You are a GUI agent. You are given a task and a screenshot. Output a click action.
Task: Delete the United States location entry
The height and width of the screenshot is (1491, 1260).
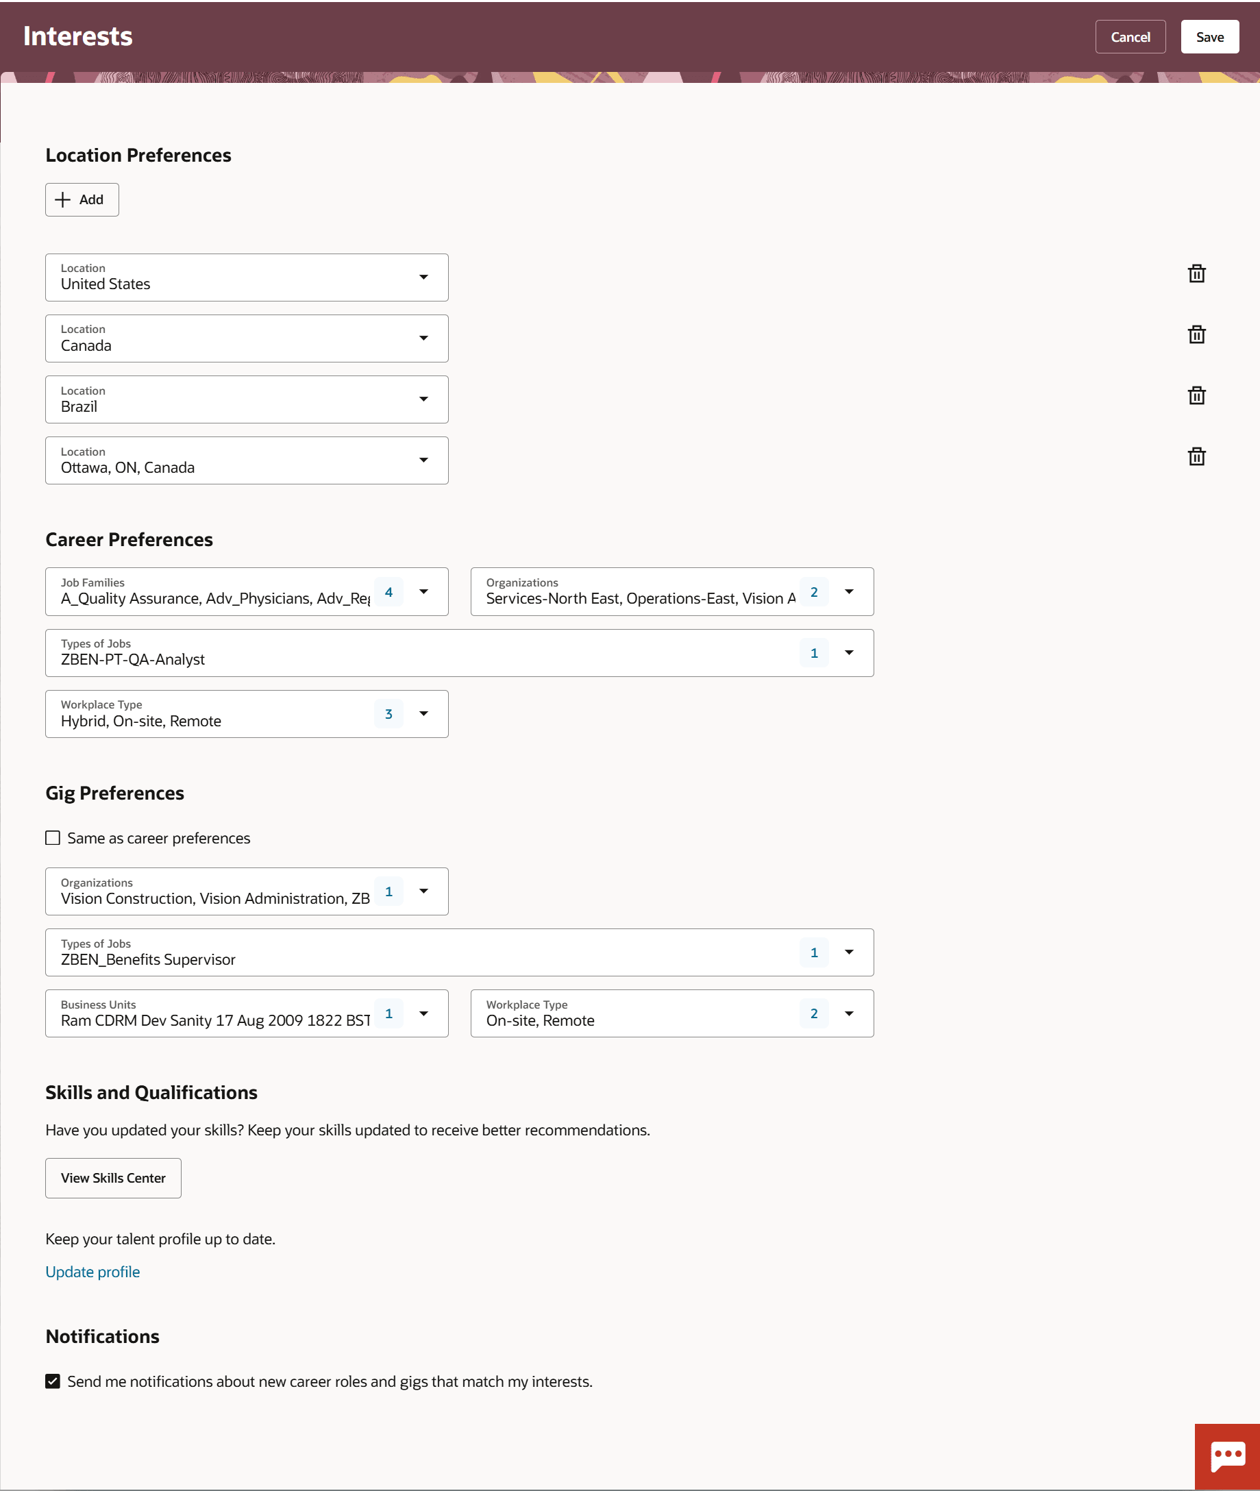pyautogui.click(x=1197, y=273)
